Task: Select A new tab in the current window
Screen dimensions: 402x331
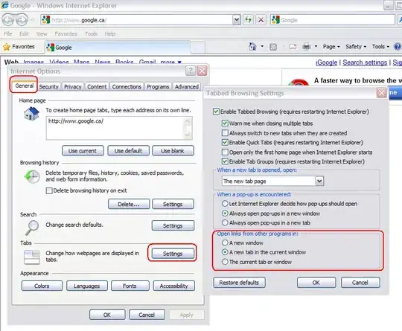Action: [x=225, y=252]
